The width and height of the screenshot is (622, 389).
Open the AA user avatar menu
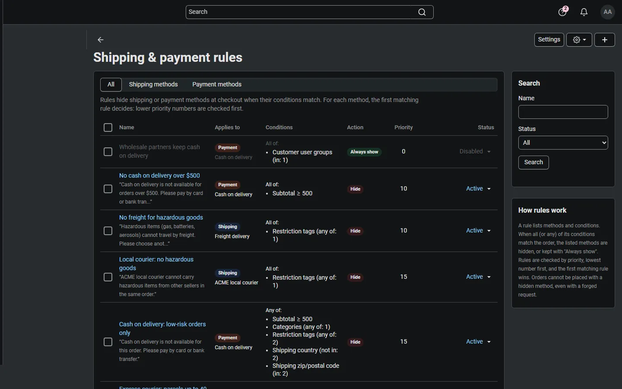click(x=608, y=12)
